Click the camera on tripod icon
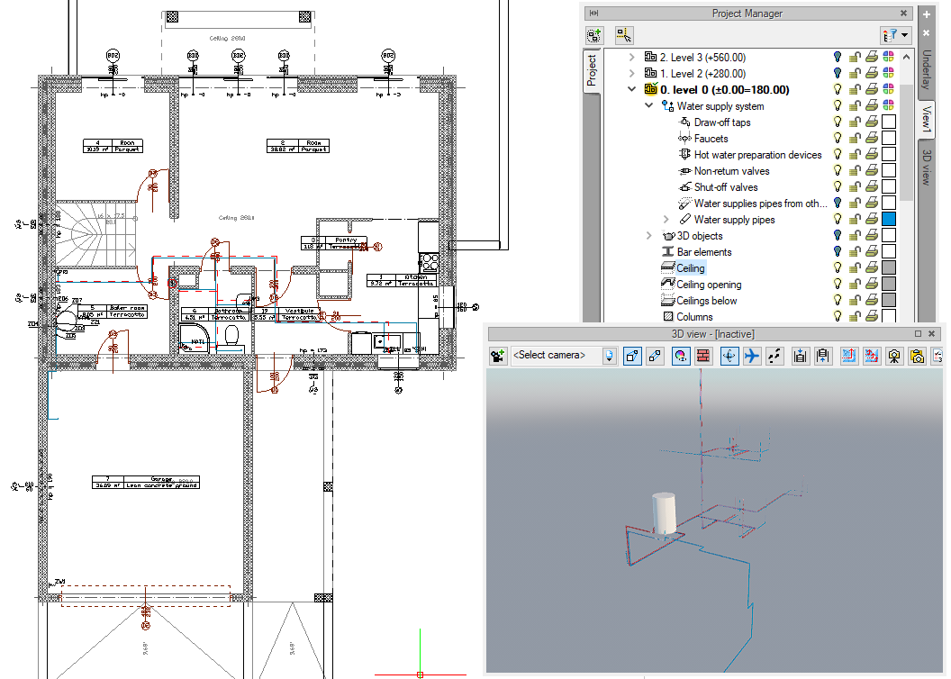The image size is (951, 679). [x=894, y=356]
